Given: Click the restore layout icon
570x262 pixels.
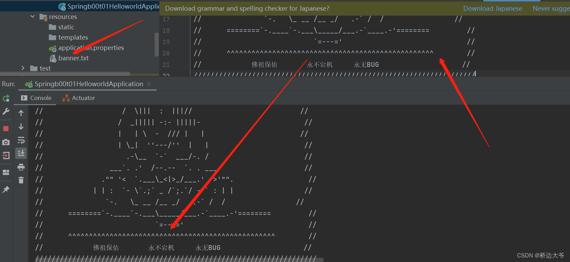Looking at the screenshot, I should pos(6,172).
